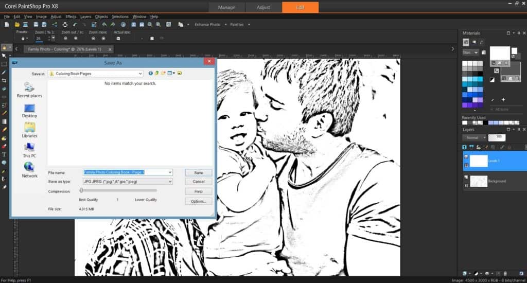Toggle visibility of the Background layer
This screenshot has height=283, width=527.
466,177
